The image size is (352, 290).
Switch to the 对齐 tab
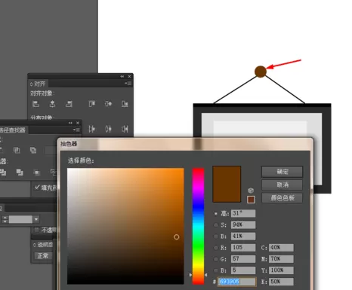click(40, 84)
